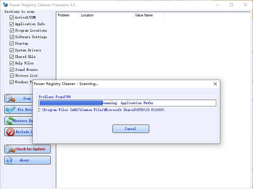Click the Sections to scan group label
The height and width of the screenshot is (189, 253).
pos(19,12)
